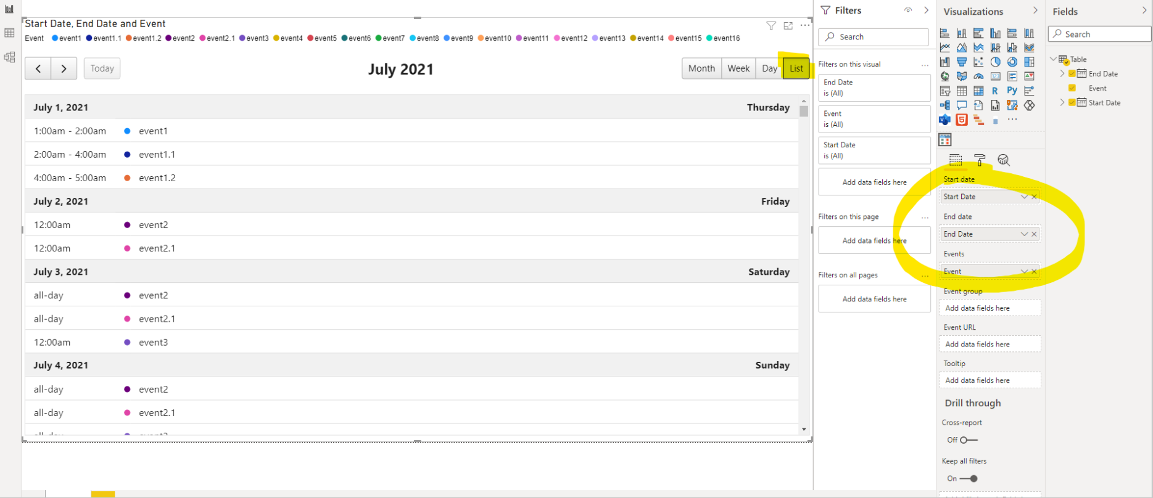Go to next month arrow button

[x=64, y=68]
